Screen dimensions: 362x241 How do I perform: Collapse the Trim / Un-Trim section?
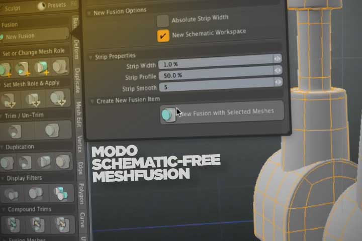(x=1, y=116)
